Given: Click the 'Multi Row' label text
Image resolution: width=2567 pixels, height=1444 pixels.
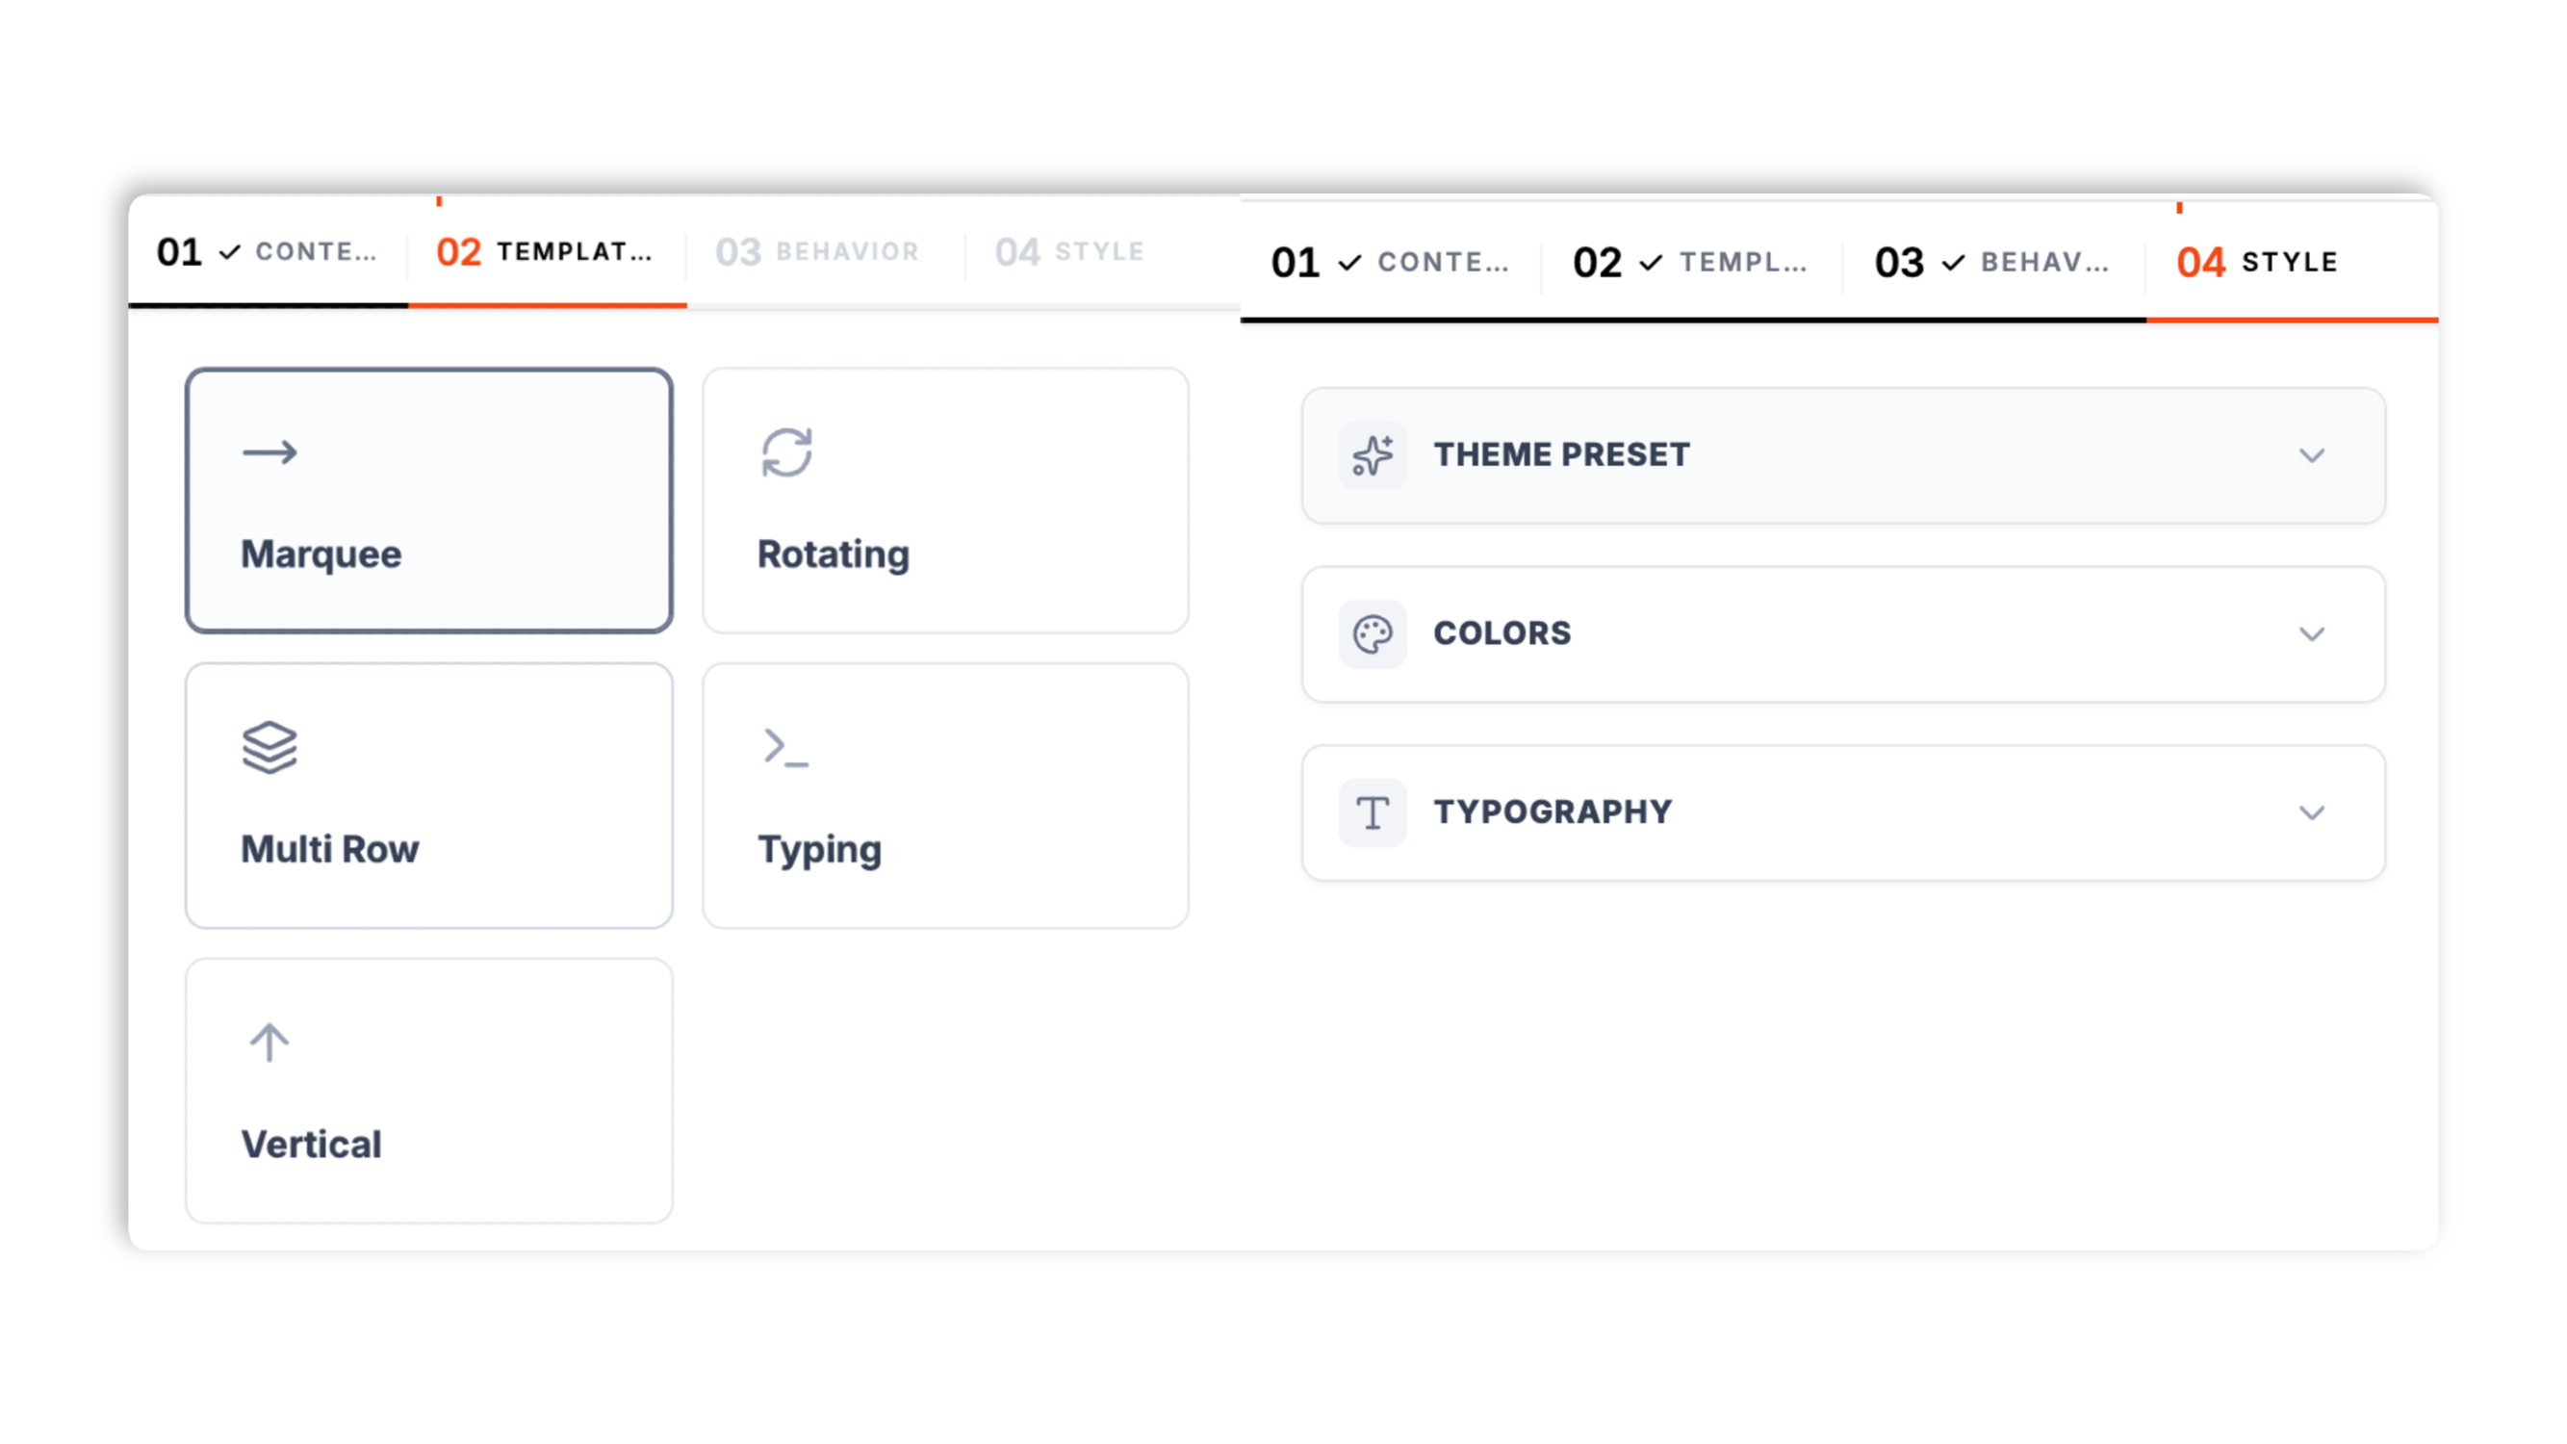Looking at the screenshot, I should [x=330, y=849].
